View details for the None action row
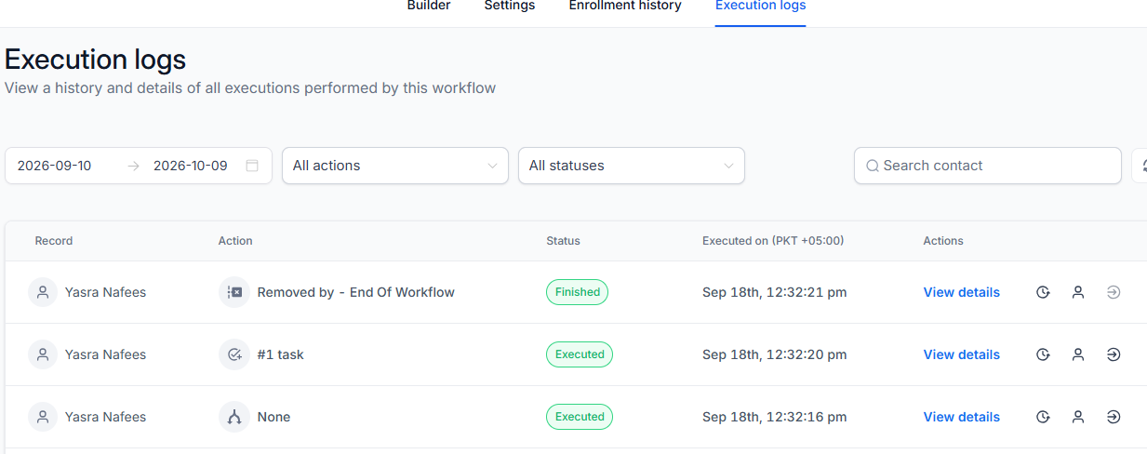The image size is (1147, 454). coord(961,417)
